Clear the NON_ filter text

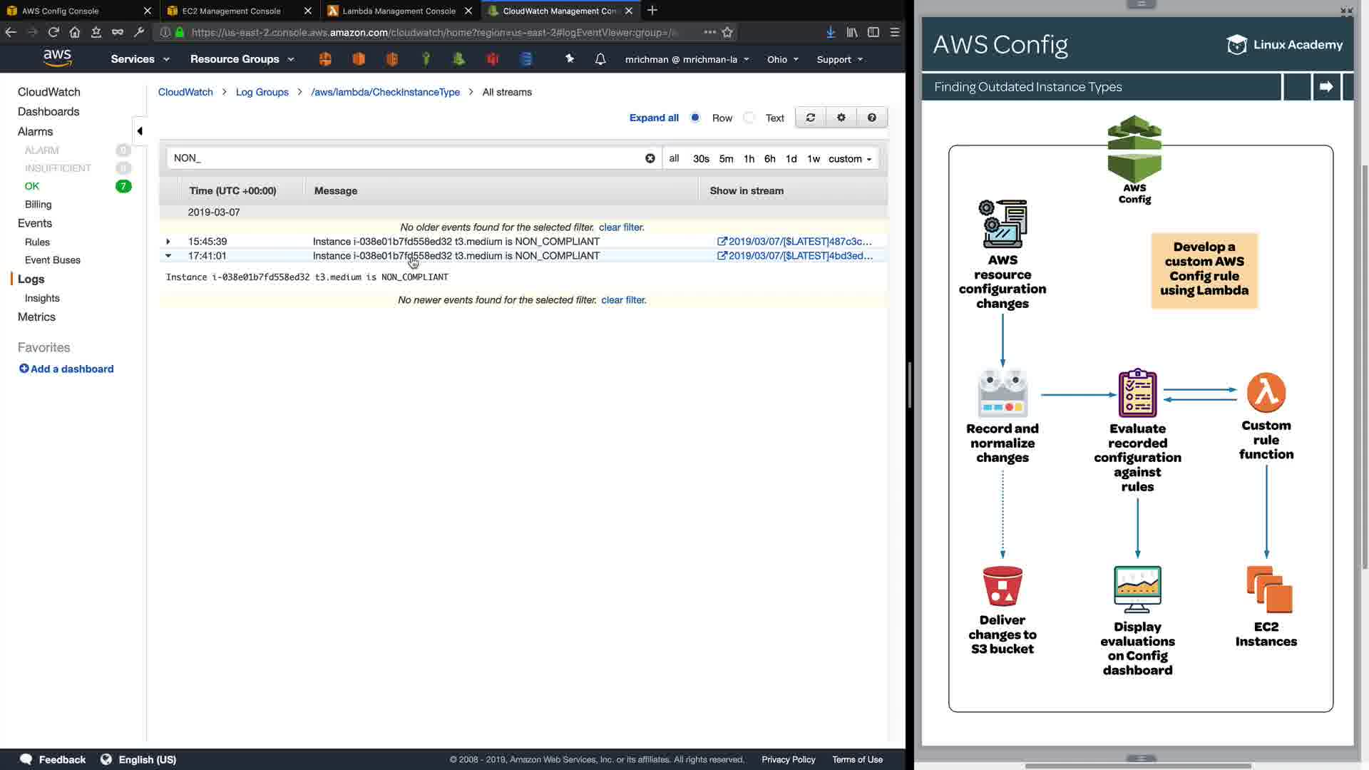click(x=650, y=158)
